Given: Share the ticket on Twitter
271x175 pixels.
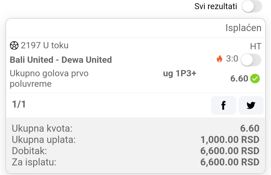Looking at the screenshot, I should [251, 105].
